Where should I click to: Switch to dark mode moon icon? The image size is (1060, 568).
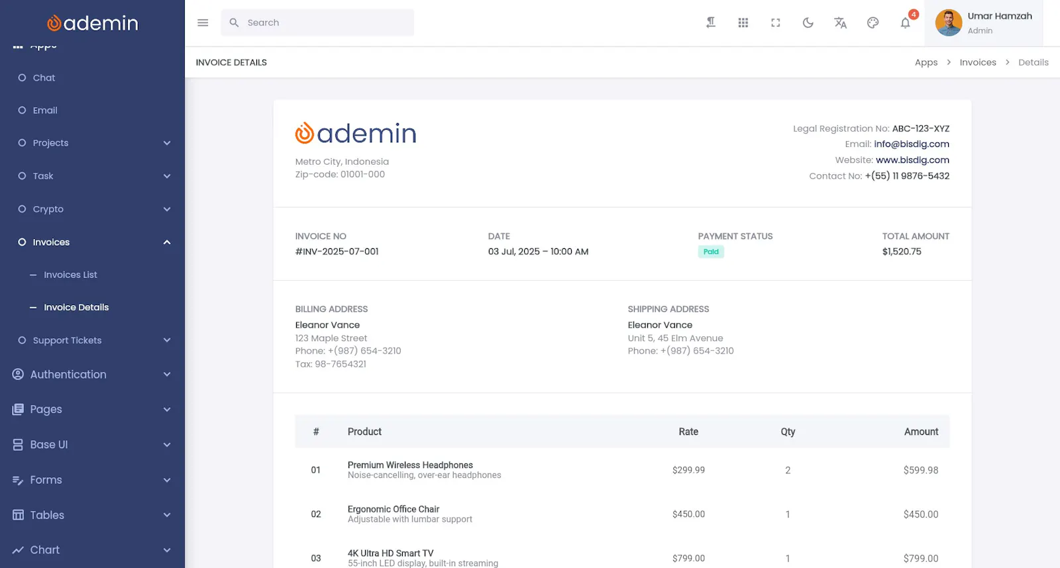808,23
